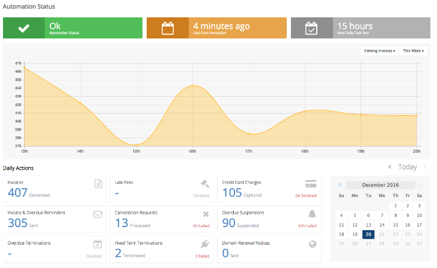The height and width of the screenshot is (268, 437).
Task: Click Overdue Terminations Disabled text
Action: pyautogui.click(x=94, y=256)
